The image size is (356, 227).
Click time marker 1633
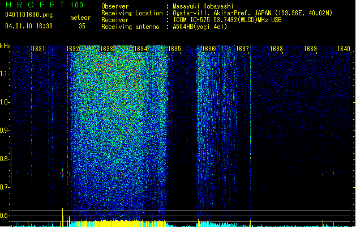[x=106, y=49]
